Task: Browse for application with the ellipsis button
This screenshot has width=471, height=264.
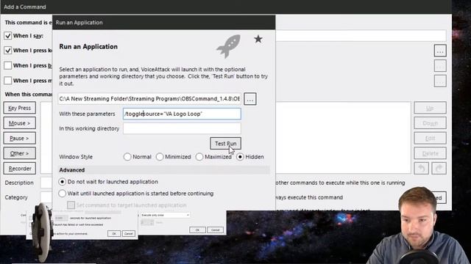Action: tap(250, 99)
